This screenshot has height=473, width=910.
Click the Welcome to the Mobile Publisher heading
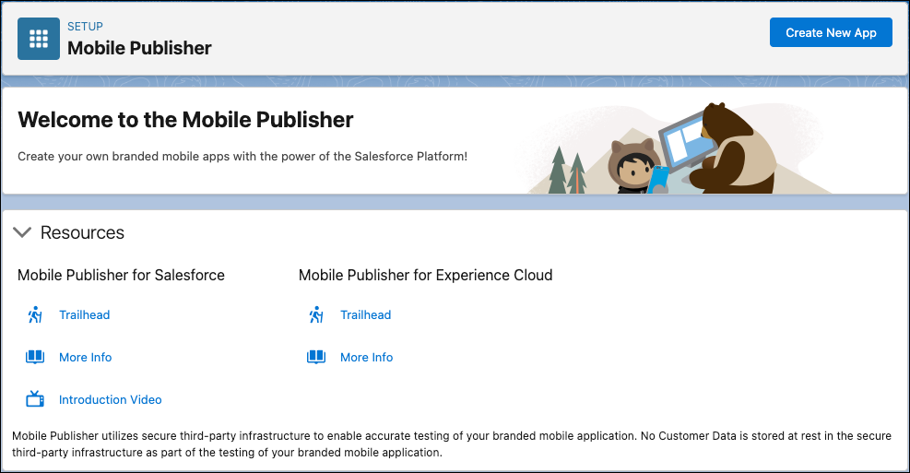click(185, 120)
